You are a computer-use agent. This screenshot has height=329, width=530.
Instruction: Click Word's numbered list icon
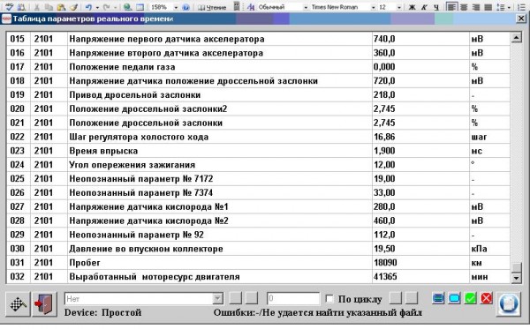click(x=521, y=7)
